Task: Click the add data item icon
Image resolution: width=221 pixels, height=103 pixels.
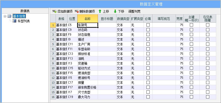Action: pos(54,11)
